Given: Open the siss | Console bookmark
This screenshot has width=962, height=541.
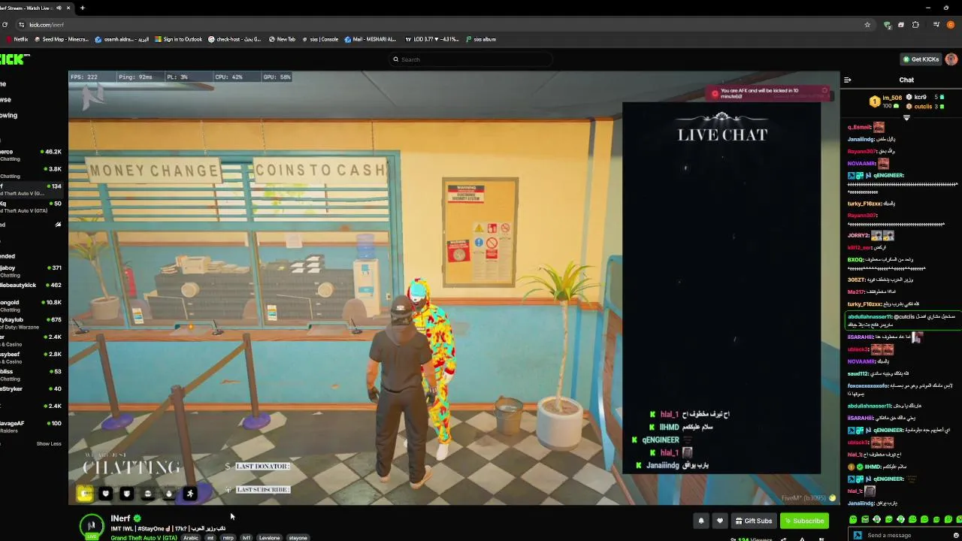Looking at the screenshot, I should click(320, 39).
